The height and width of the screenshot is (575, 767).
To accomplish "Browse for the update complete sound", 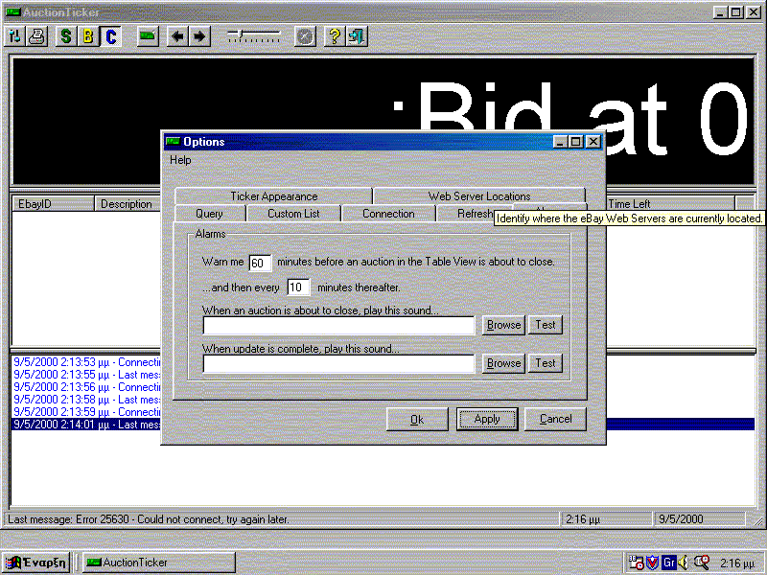I will tap(503, 363).
